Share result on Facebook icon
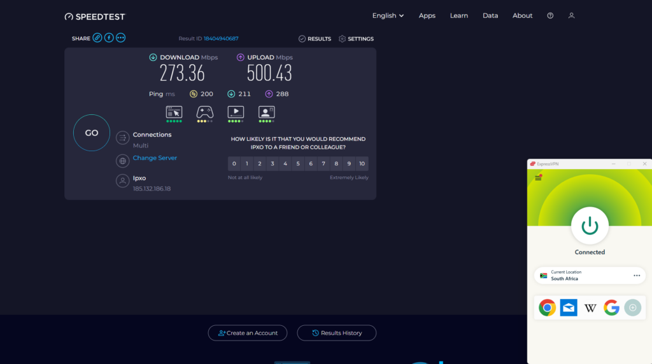The image size is (652, 364). 109,37
